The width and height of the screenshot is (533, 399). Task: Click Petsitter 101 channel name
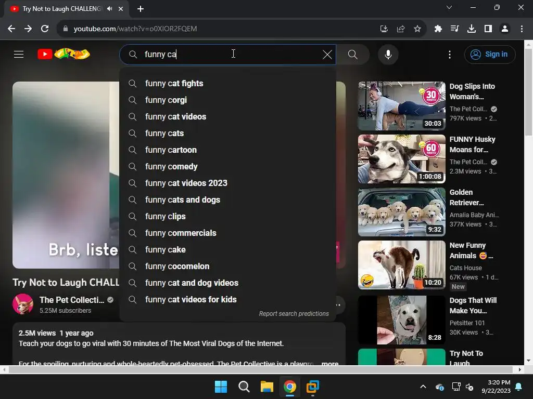467,323
